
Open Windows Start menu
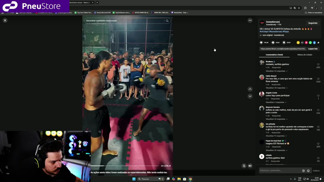coord(134,179)
